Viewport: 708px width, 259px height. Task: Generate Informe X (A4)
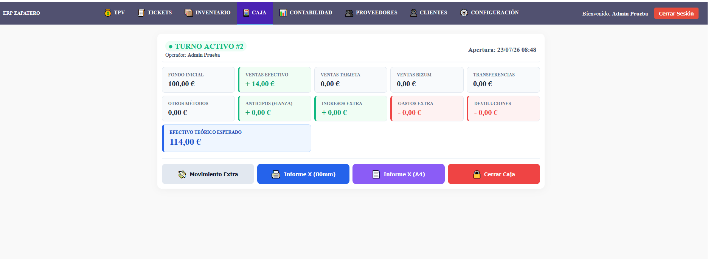[x=399, y=174]
